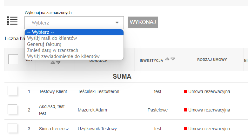Image resolution: width=248 pixels, height=136 pixels.
Task: Open the list menu icon
Action: point(12,21)
